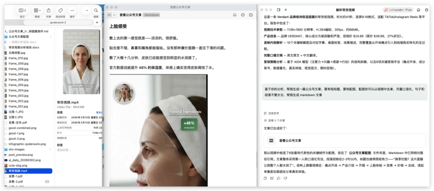Viewport: 434px width, 191px height.
Task: Click the QoFounder Plan badge
Action: coord(398,10)
